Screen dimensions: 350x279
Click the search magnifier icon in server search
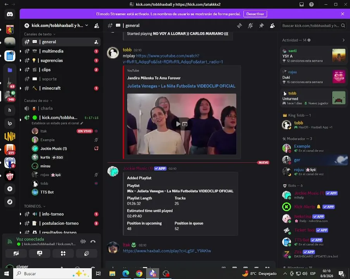pos(343,26)
